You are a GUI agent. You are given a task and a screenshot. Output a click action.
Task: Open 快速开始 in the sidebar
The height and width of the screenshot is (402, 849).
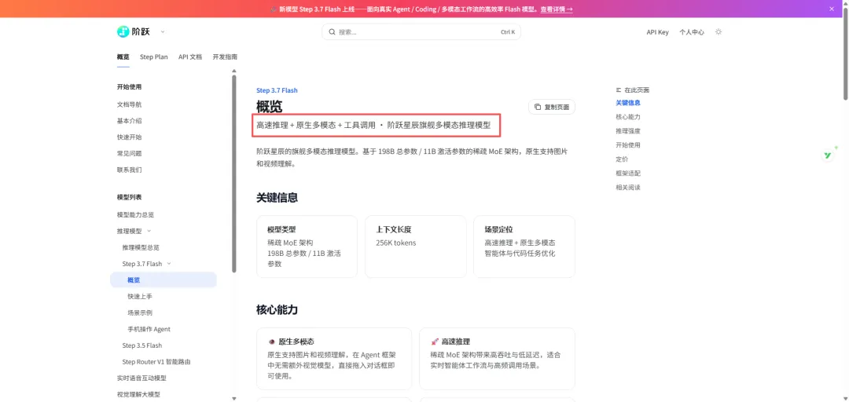point(129,137)
